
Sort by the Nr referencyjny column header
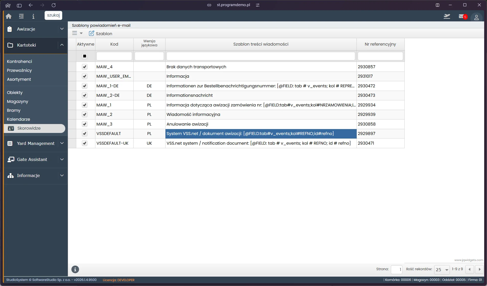click(x=380, y=44)
